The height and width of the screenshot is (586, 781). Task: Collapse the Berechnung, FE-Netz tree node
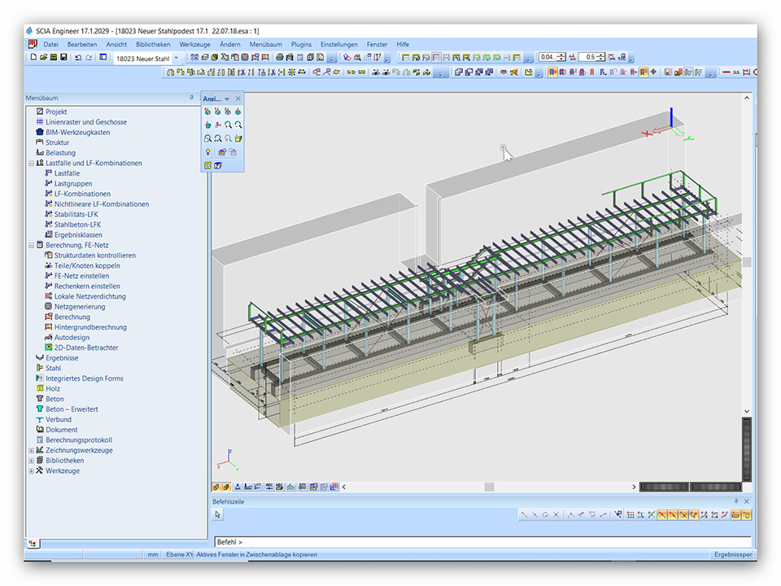pos(32,245)
